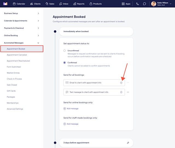175x148 pixels.
Task: Go to Waitlist Entries messages
Action: pyautogui.click(x=13, y=73)
